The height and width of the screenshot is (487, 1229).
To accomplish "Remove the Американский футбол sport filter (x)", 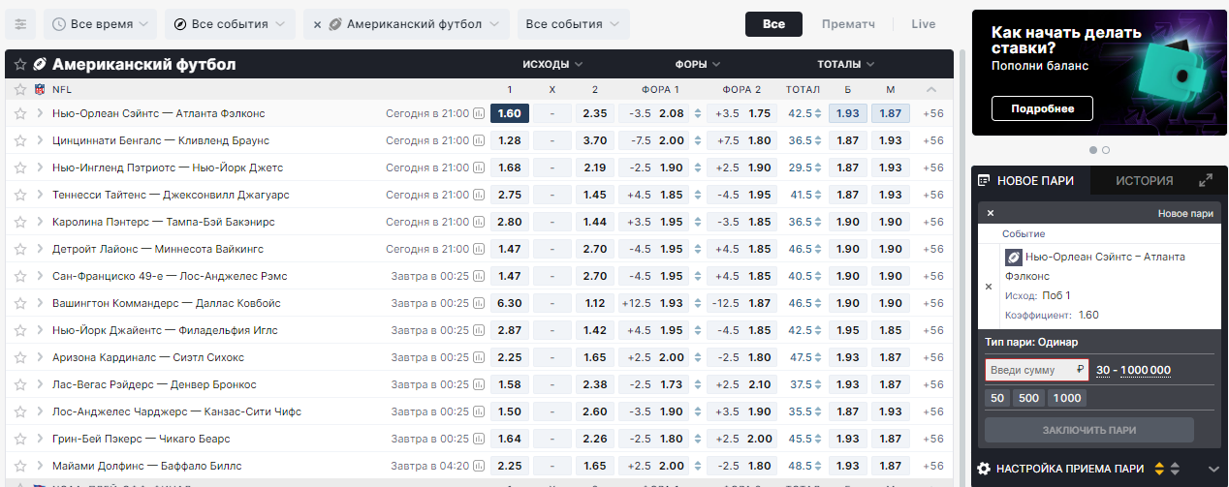I will point(317,24).
